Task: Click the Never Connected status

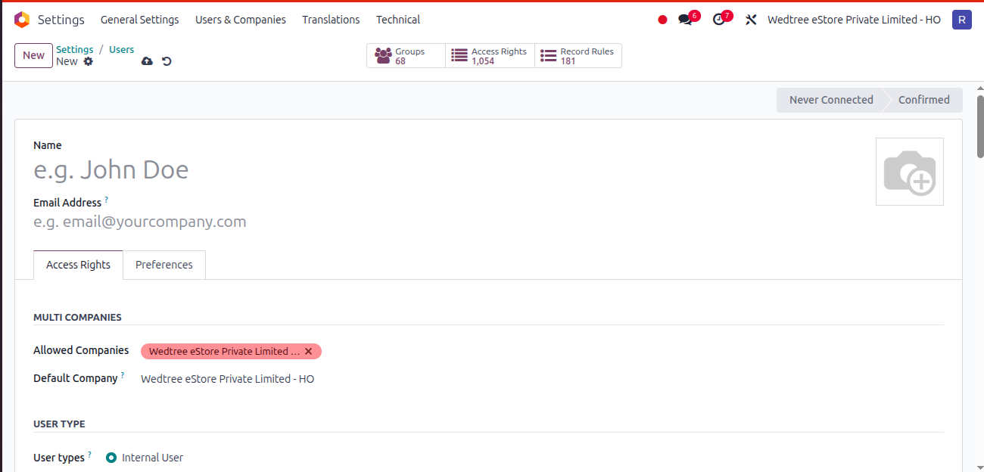Action: (830, 100)
